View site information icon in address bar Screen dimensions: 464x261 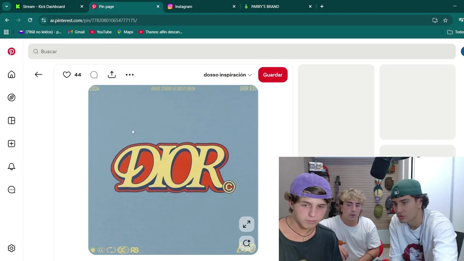pos(44,20)
